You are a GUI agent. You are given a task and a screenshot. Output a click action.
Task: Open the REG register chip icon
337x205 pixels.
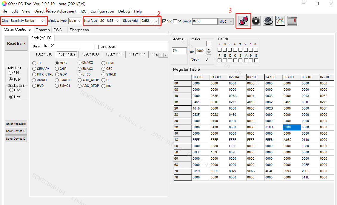[x=268, y=21]
